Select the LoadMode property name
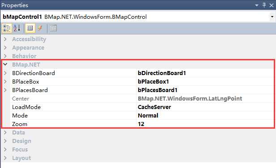Screen dimensions: 276x168 (x=26, y=107)
